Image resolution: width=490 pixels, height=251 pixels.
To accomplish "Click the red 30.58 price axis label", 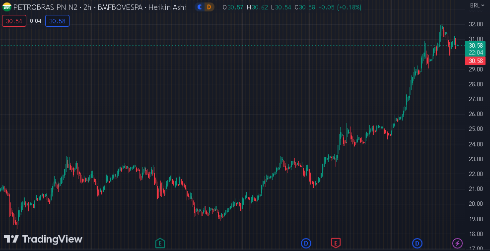I will (475, 61).
